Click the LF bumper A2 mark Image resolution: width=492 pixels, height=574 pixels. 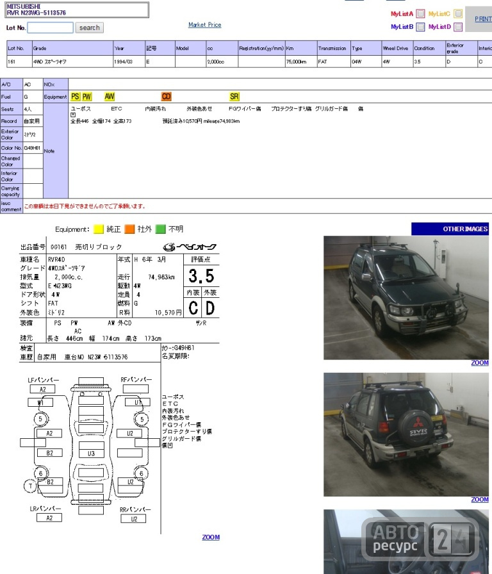tap(42, 389)
